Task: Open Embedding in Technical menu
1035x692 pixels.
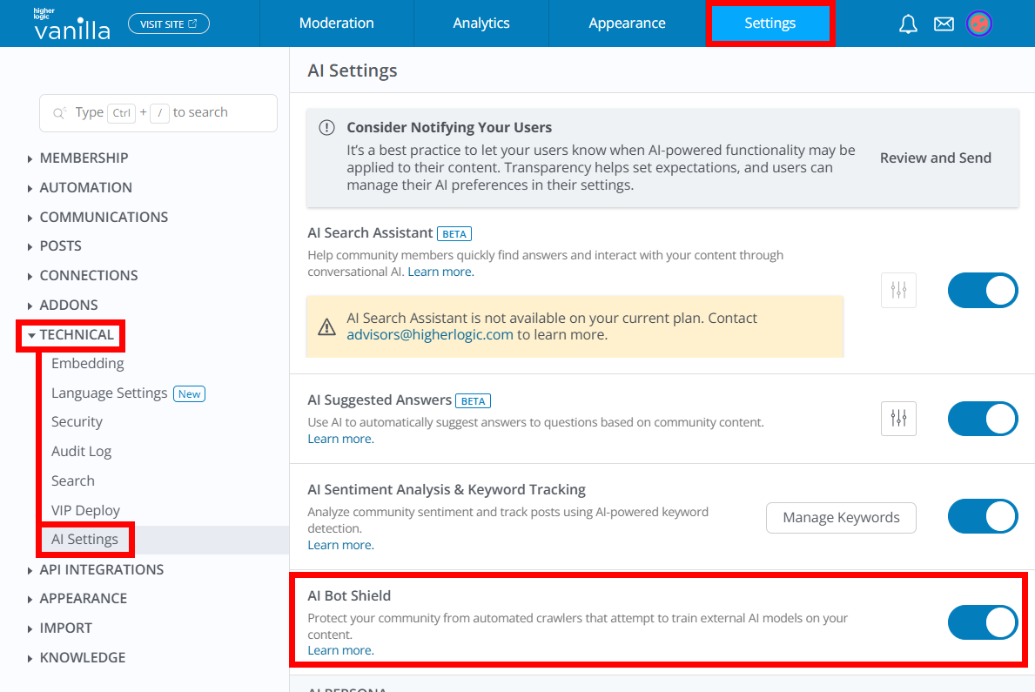Action: 88,363
